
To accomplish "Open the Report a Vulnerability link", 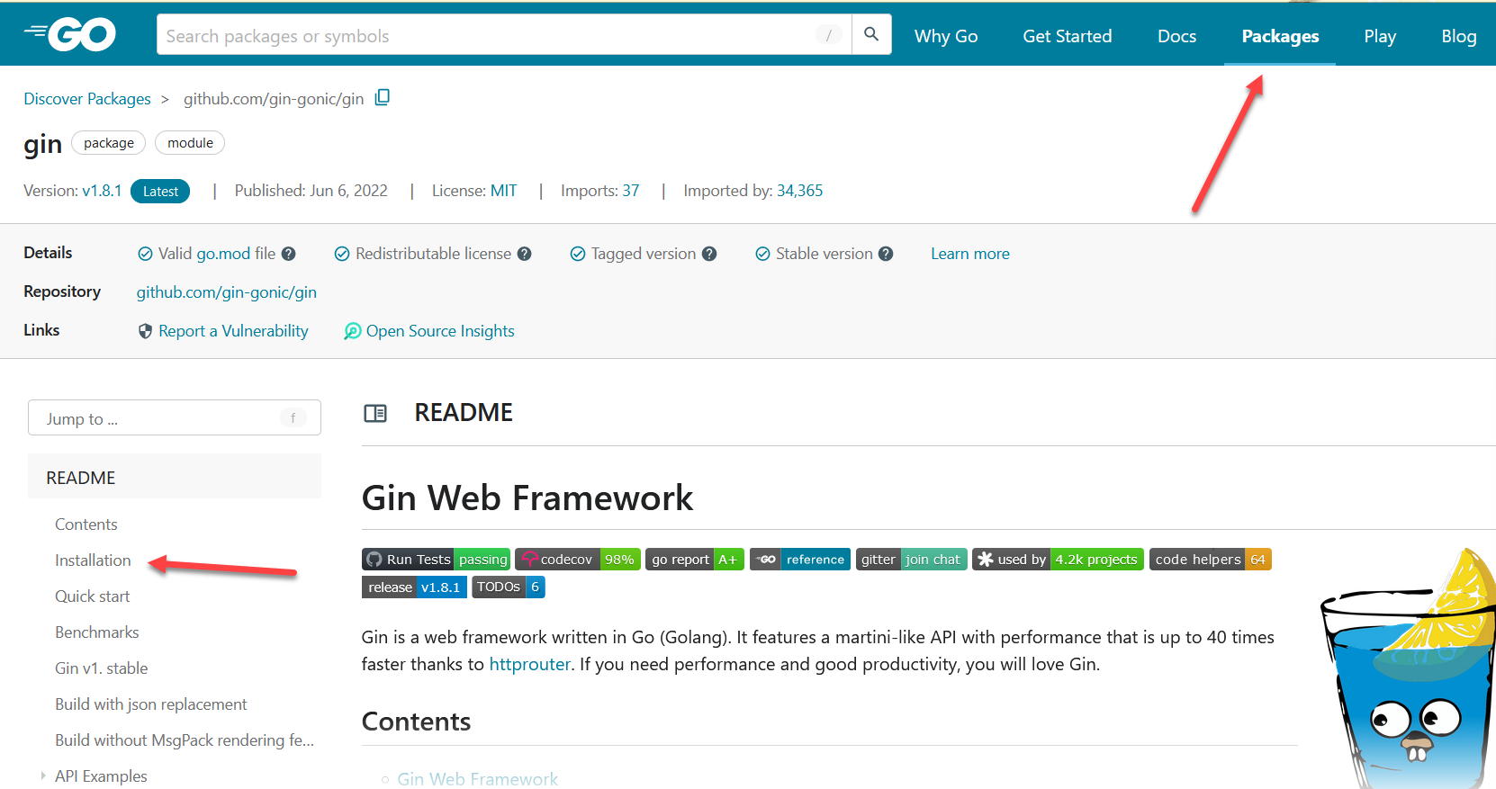I will coord(232,331).
